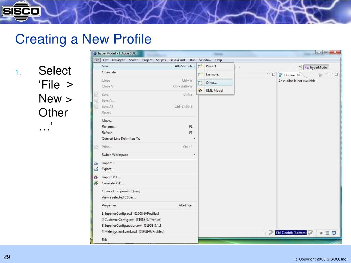Click the Outline tab label
Screen dimensions: 351x263
pyautogui.click(x=289, y=75)
